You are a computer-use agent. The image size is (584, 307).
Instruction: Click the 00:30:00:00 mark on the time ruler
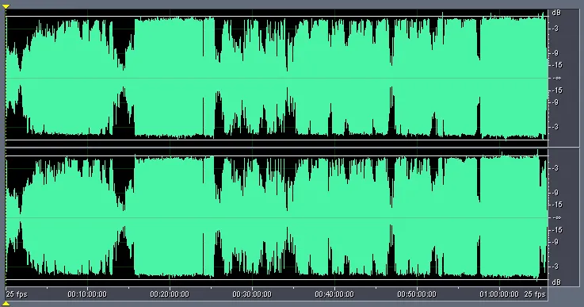click(x=252, y=294)
